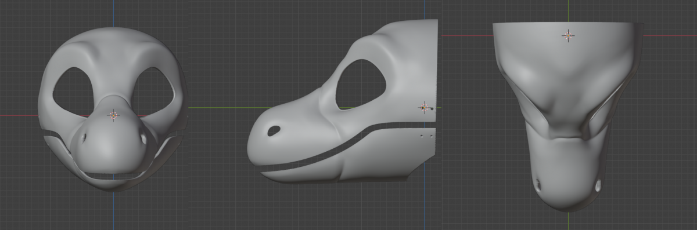Click the right nostril in the top view
This screenshot has height=230, width=697.
(598, 185)
